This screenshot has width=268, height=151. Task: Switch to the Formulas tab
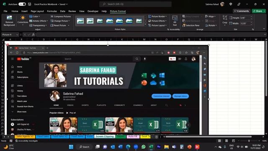[x=52, y=11]
